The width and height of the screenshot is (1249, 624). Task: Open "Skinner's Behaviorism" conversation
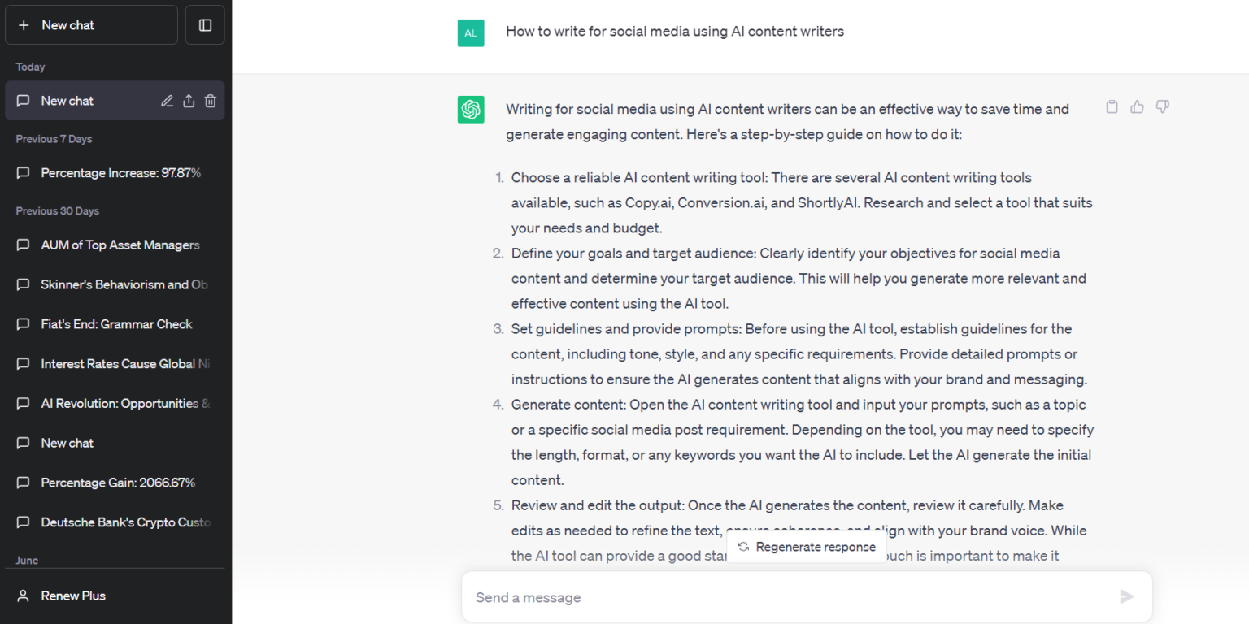124,284
